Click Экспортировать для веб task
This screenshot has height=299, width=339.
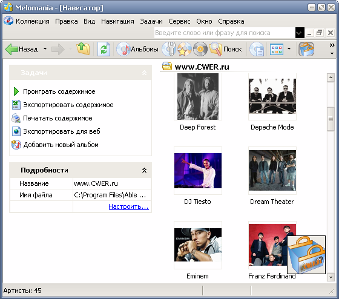(x=62, y=131)
